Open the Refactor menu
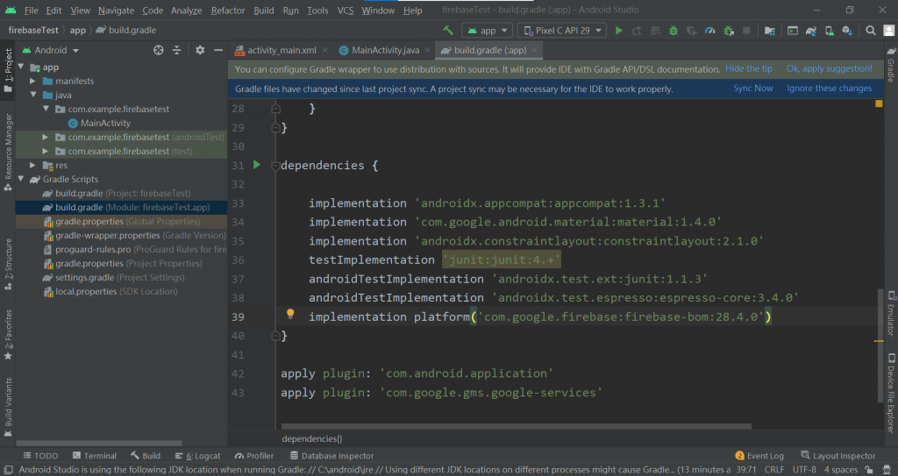The width and height of the screenshot is (898, 476). (x=228, y=11)
